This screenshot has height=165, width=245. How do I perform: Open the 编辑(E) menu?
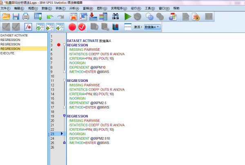point(19,8)
